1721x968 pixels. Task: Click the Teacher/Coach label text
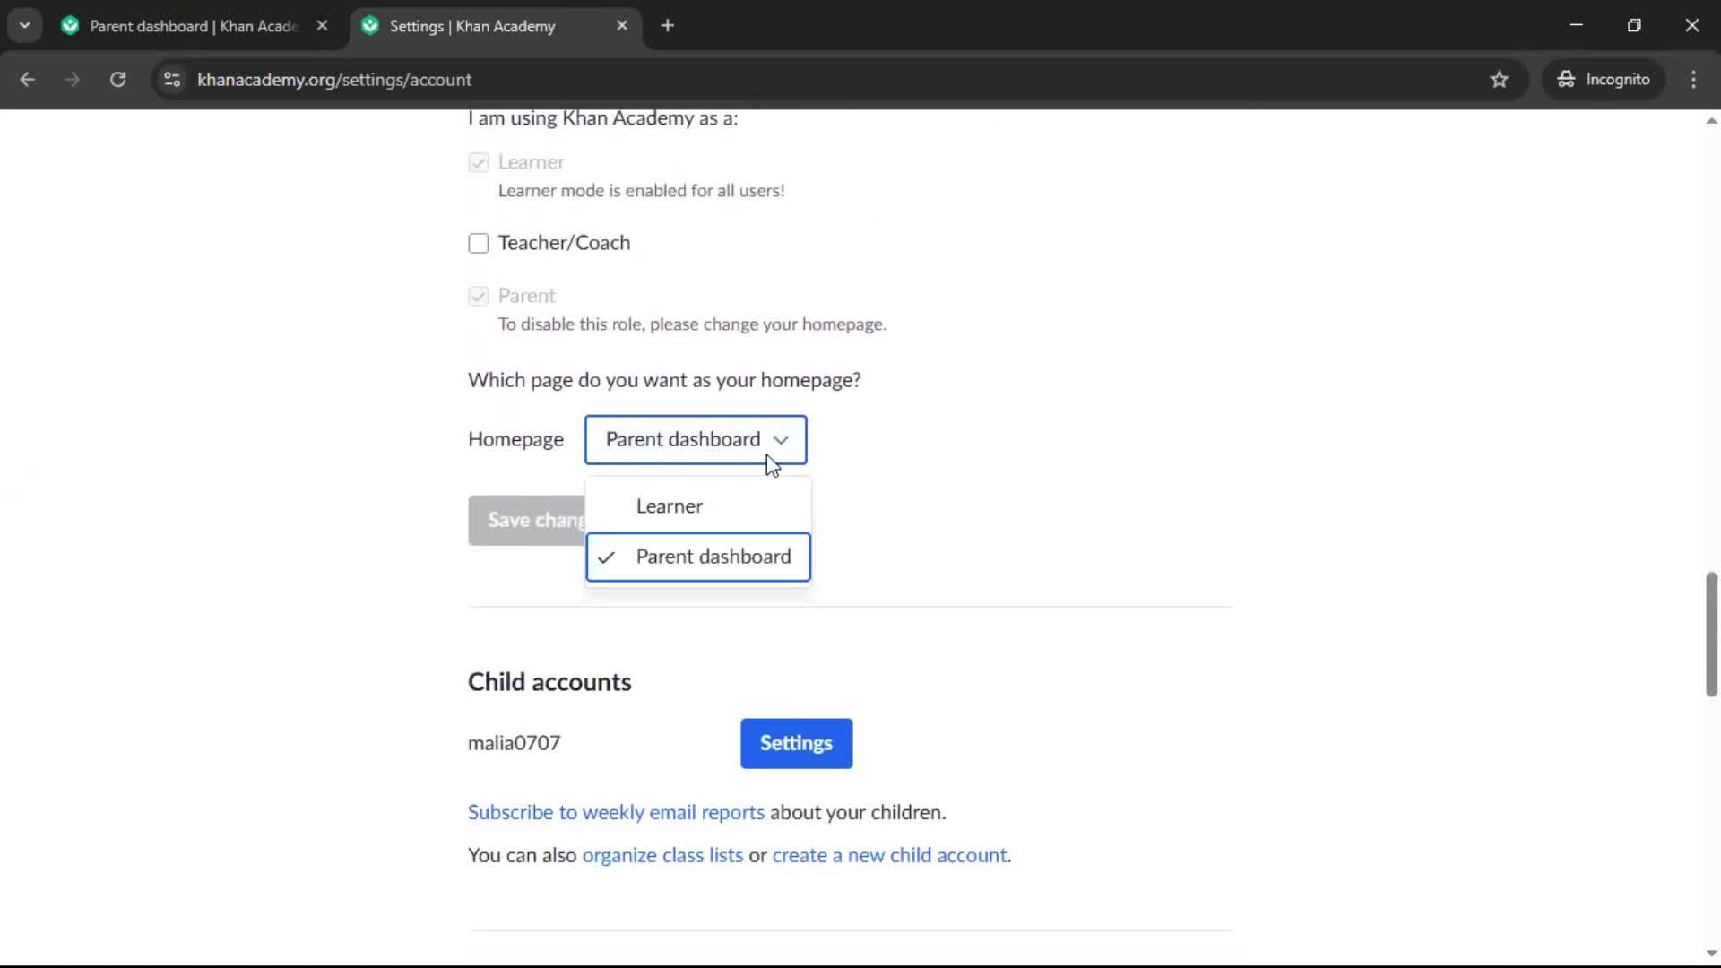(564, 243)
